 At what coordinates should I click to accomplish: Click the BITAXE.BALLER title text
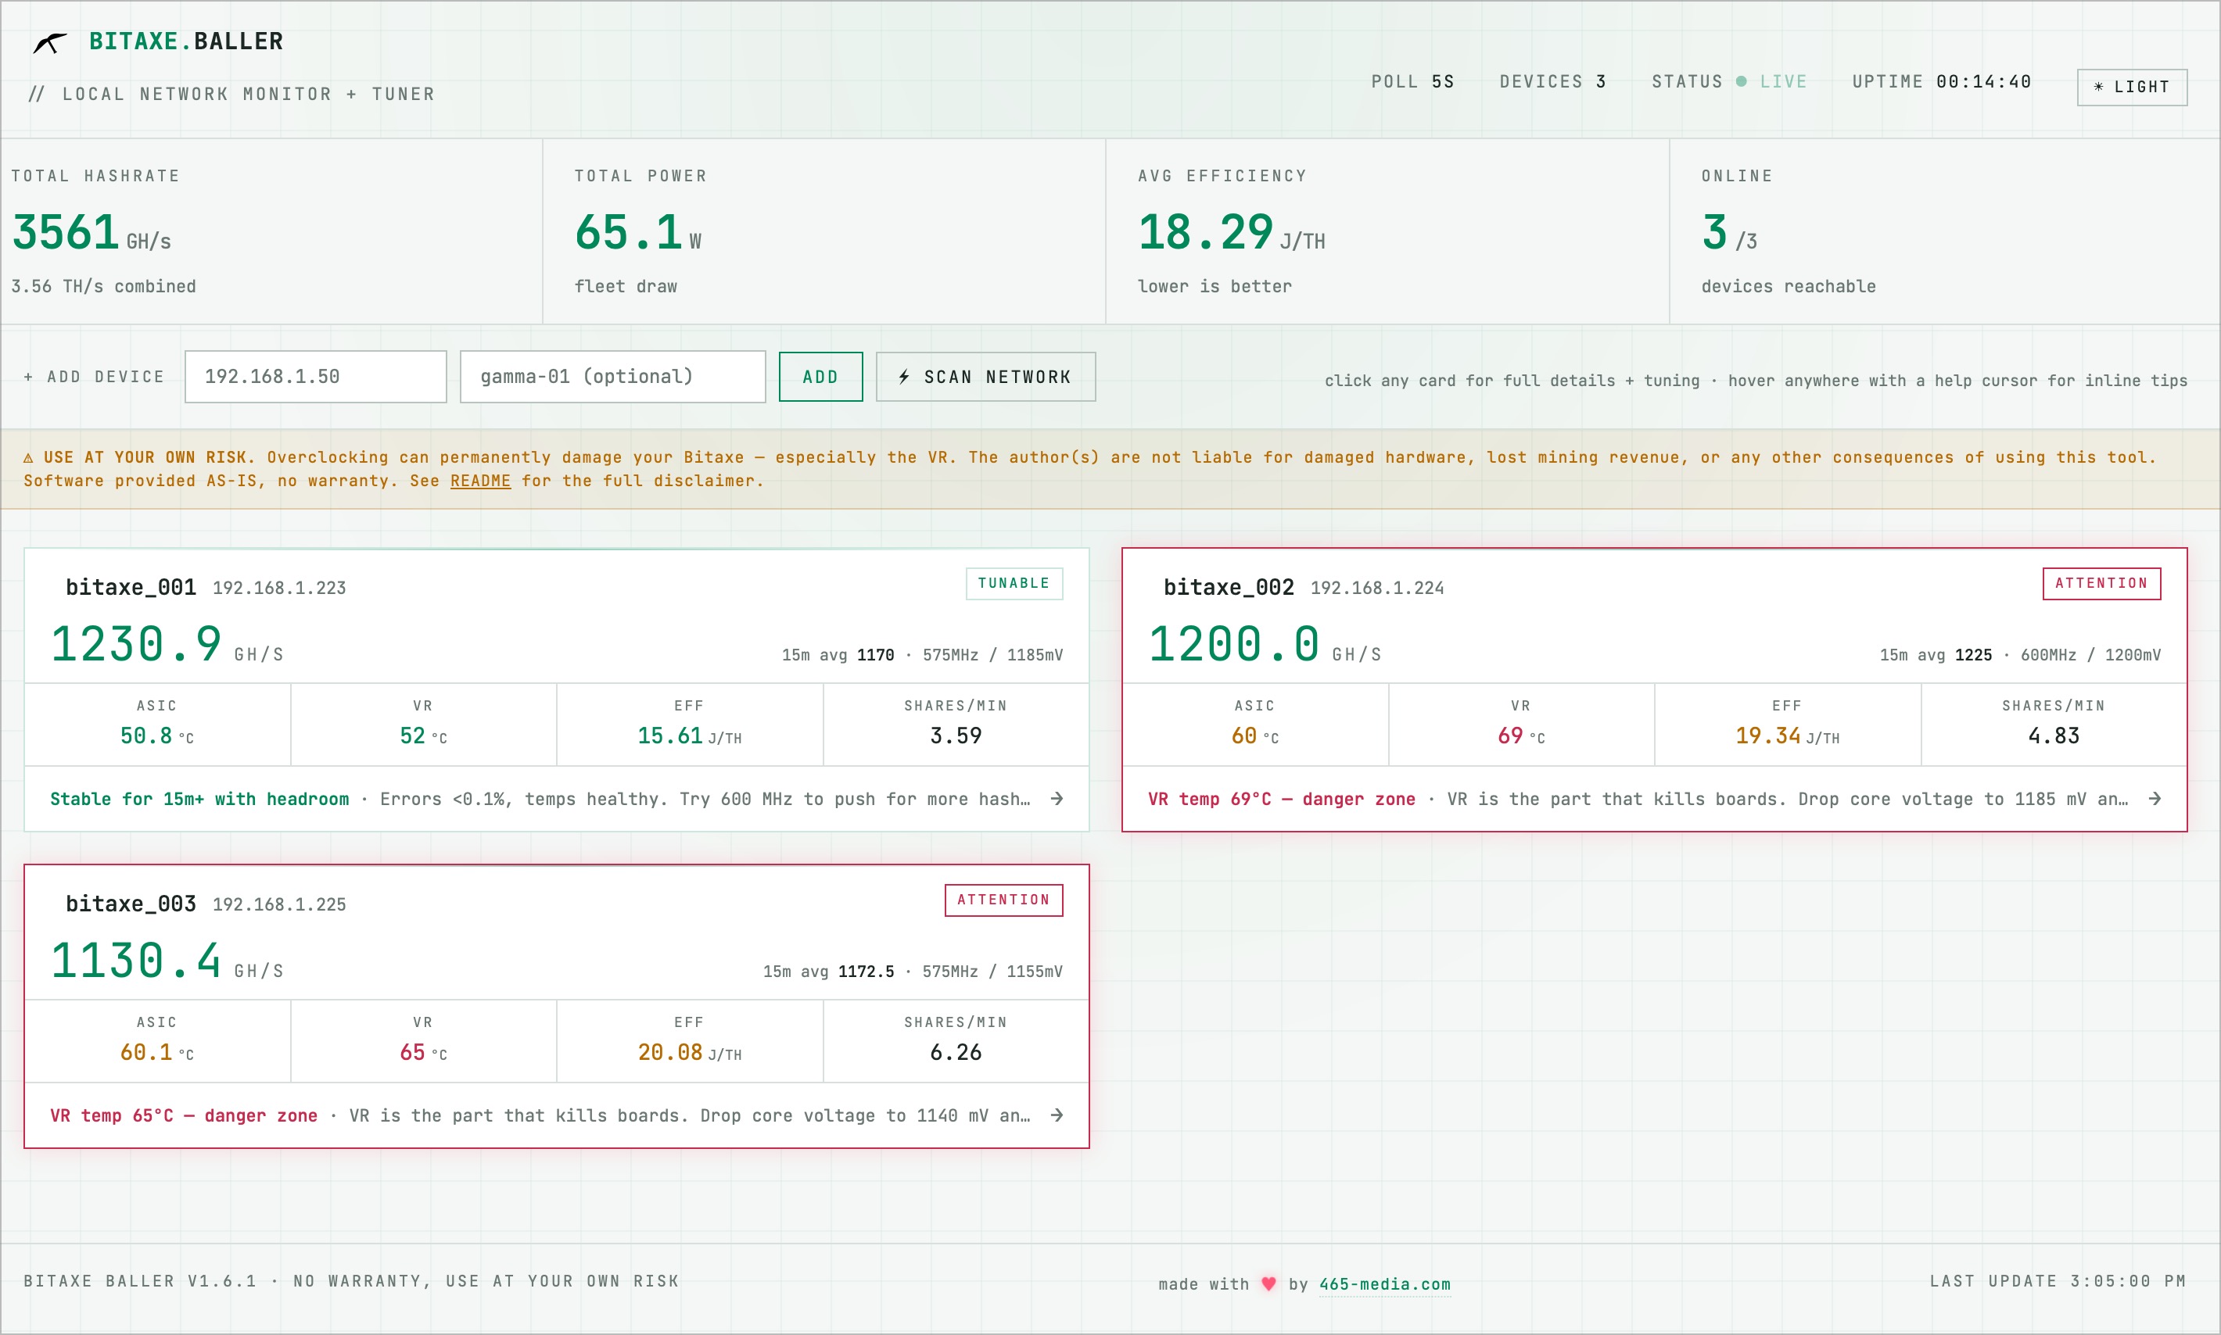pyautogui.click(x=186, y=41)
